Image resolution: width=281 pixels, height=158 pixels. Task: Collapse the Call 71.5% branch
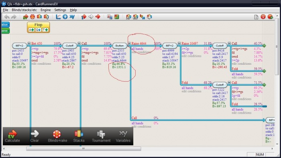tap(229, 82)
